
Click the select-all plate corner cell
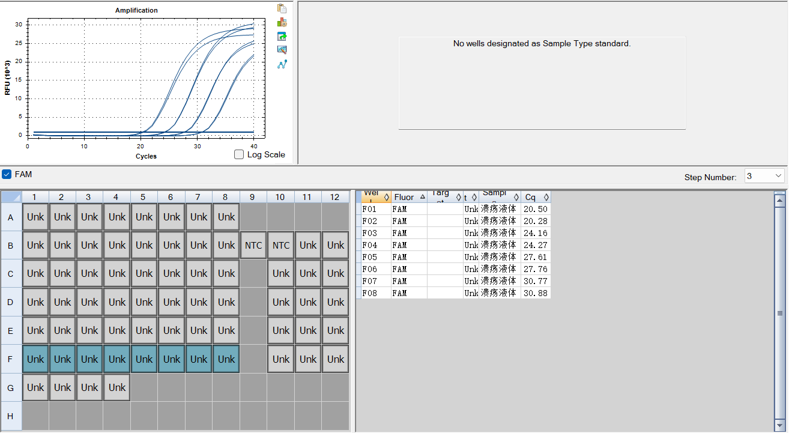[x=11, y=197]
